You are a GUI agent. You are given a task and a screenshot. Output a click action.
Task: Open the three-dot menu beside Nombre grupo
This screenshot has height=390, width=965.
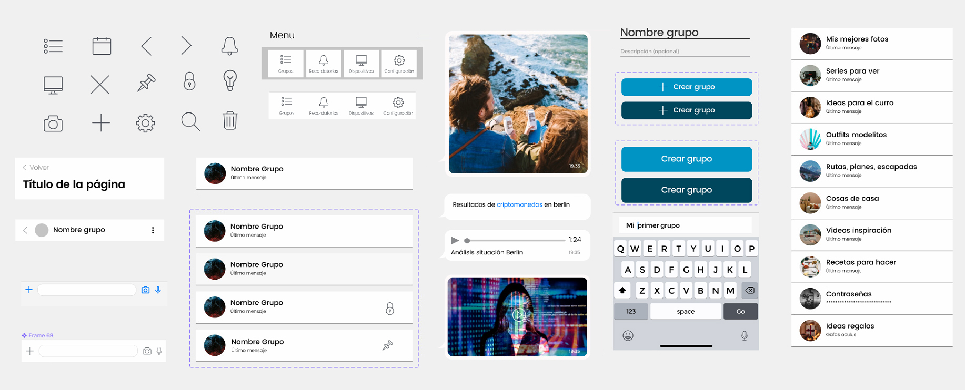153,230
